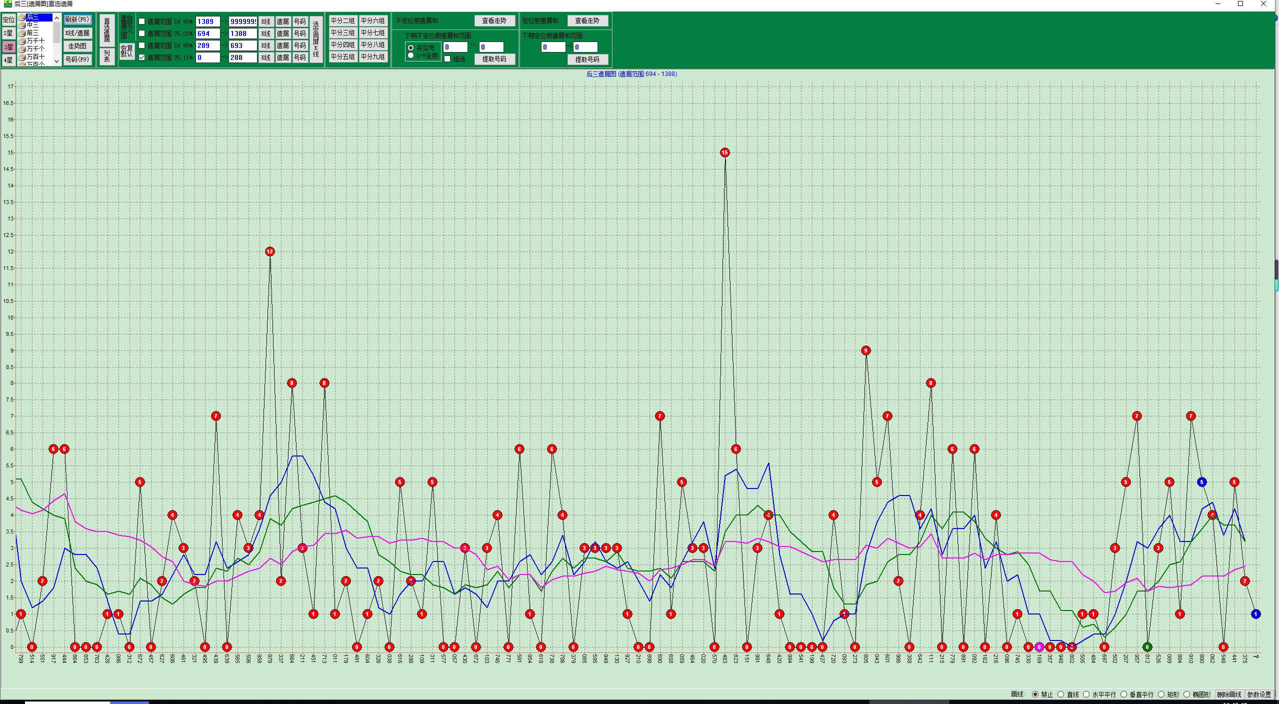Click the red node labeled 12
Screen dimensions: 1279x704
tap(270, 251)
